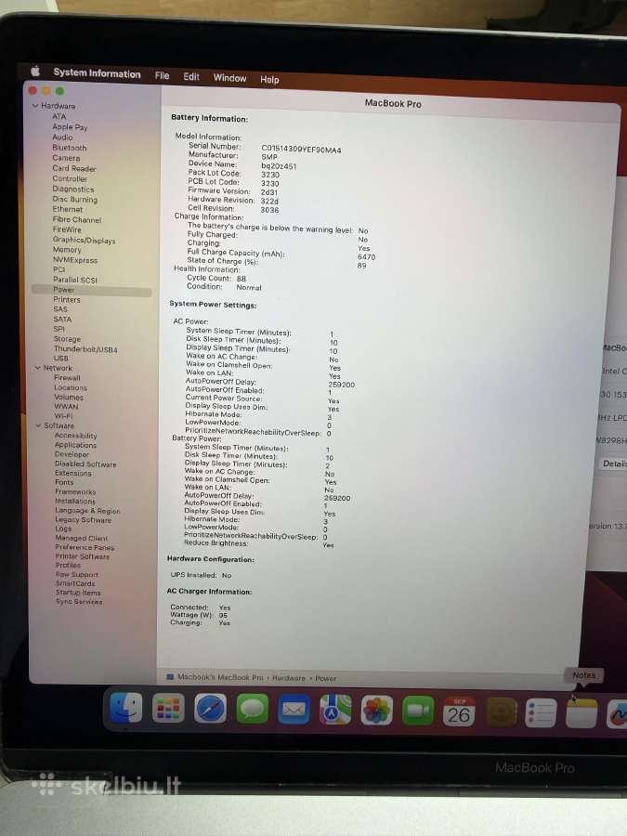Open Messages from the Dock
The image size is (627, 836).
click(x=252, y=709)
